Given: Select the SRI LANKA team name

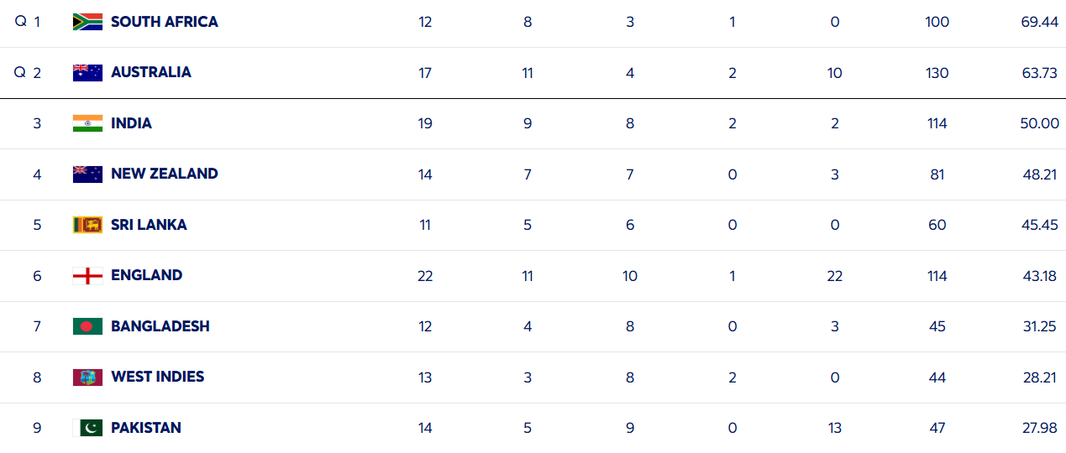Looking at the screenshot, I should [x=149, y=225].
